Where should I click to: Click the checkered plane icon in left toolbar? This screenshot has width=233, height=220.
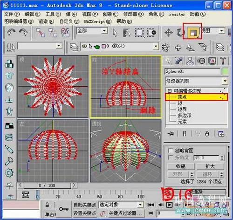click(9, 125)
